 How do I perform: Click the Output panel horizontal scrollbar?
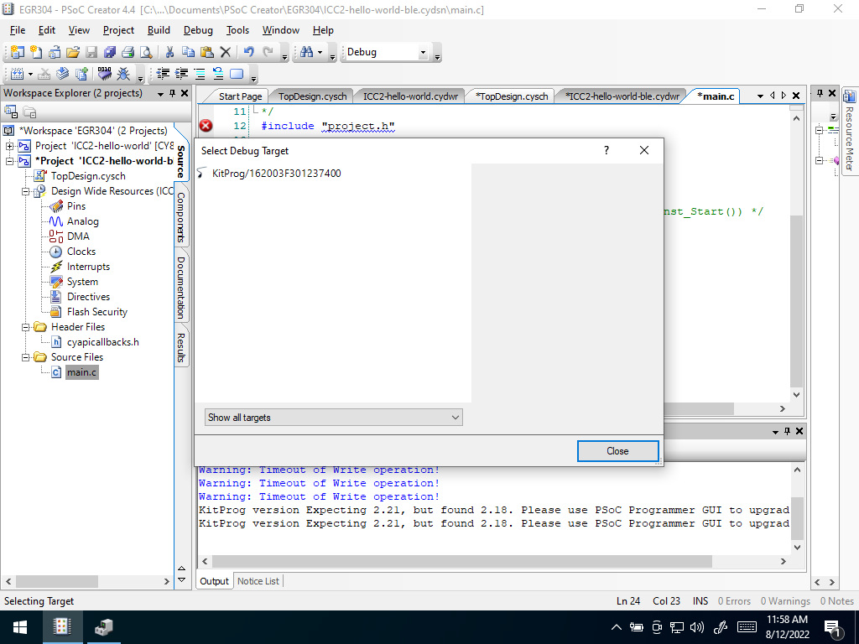coord(462,561)
